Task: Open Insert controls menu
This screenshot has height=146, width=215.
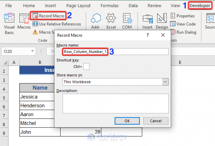Action: 147,21
